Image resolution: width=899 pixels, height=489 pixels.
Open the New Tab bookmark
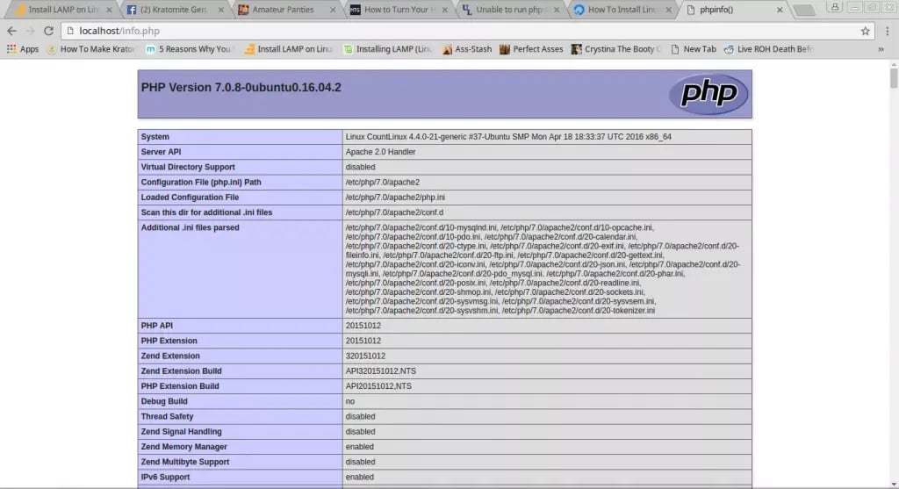click(x=693, y=49)
